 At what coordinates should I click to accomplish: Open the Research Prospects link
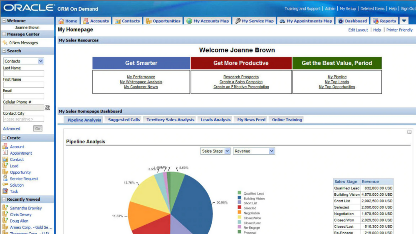(x=241, y=77)
